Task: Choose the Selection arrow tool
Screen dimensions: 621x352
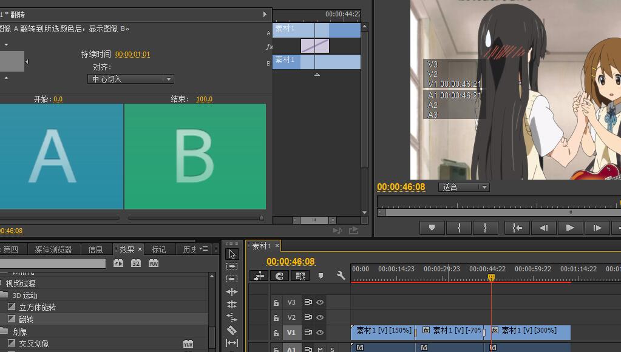Action: (231, 254)
